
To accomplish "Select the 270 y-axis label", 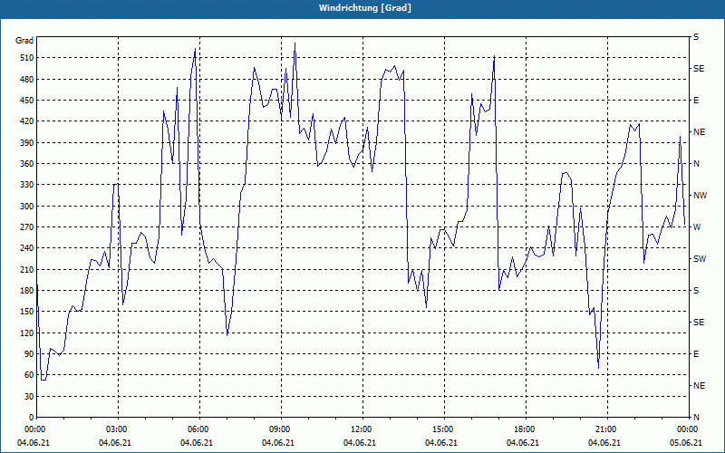I will point(27,227).
